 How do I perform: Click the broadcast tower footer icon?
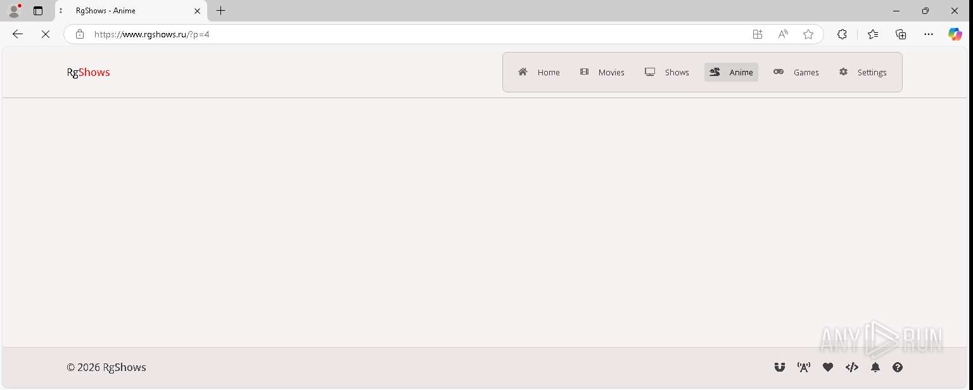tap(804, 367)
